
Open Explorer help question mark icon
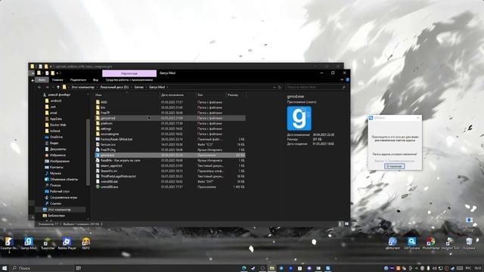tap(347, 80)
